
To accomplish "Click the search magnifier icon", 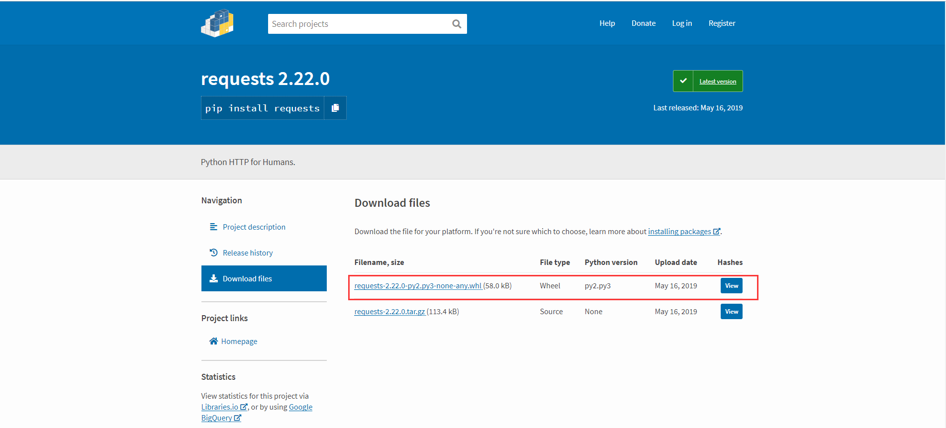I will [457, 24].
